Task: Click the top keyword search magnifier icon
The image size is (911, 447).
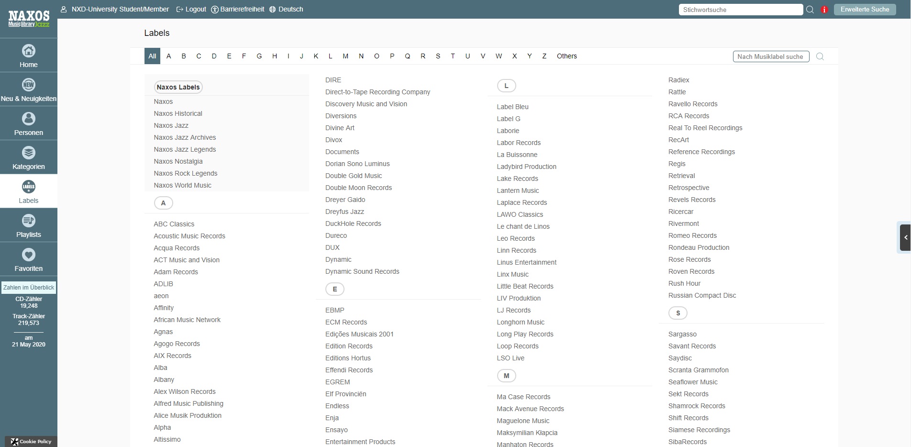Action: pyautogui.click(x=810, y=10)
